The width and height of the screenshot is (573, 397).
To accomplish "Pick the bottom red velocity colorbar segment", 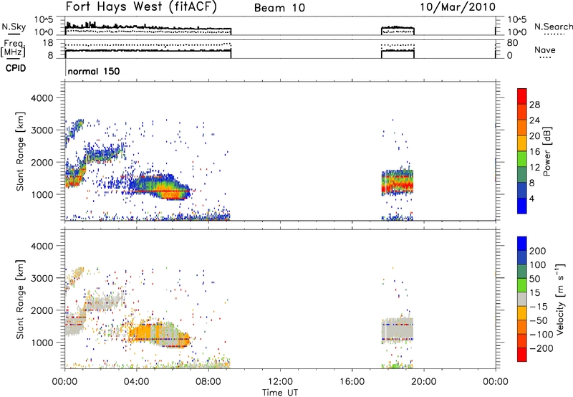I will coord(522,355).
